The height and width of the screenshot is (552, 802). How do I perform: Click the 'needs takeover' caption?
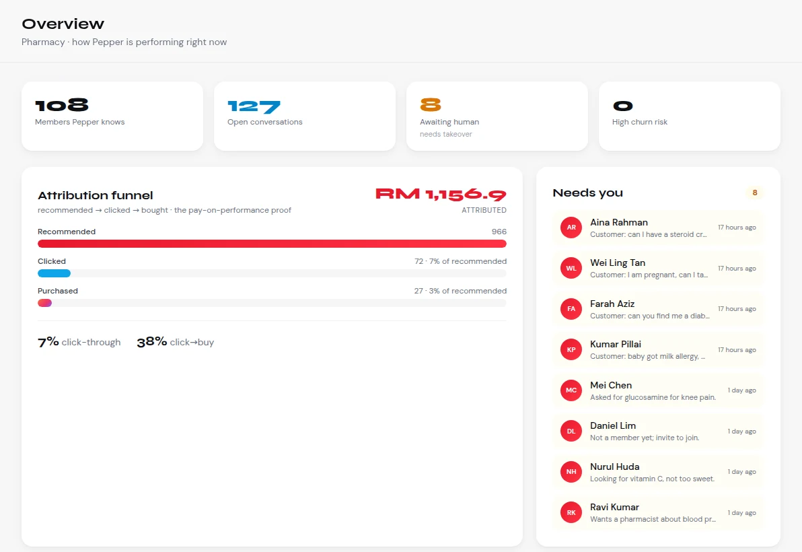pos(445,134)
